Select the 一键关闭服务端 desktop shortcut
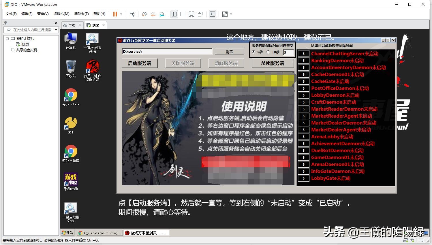 coord(92,43)
